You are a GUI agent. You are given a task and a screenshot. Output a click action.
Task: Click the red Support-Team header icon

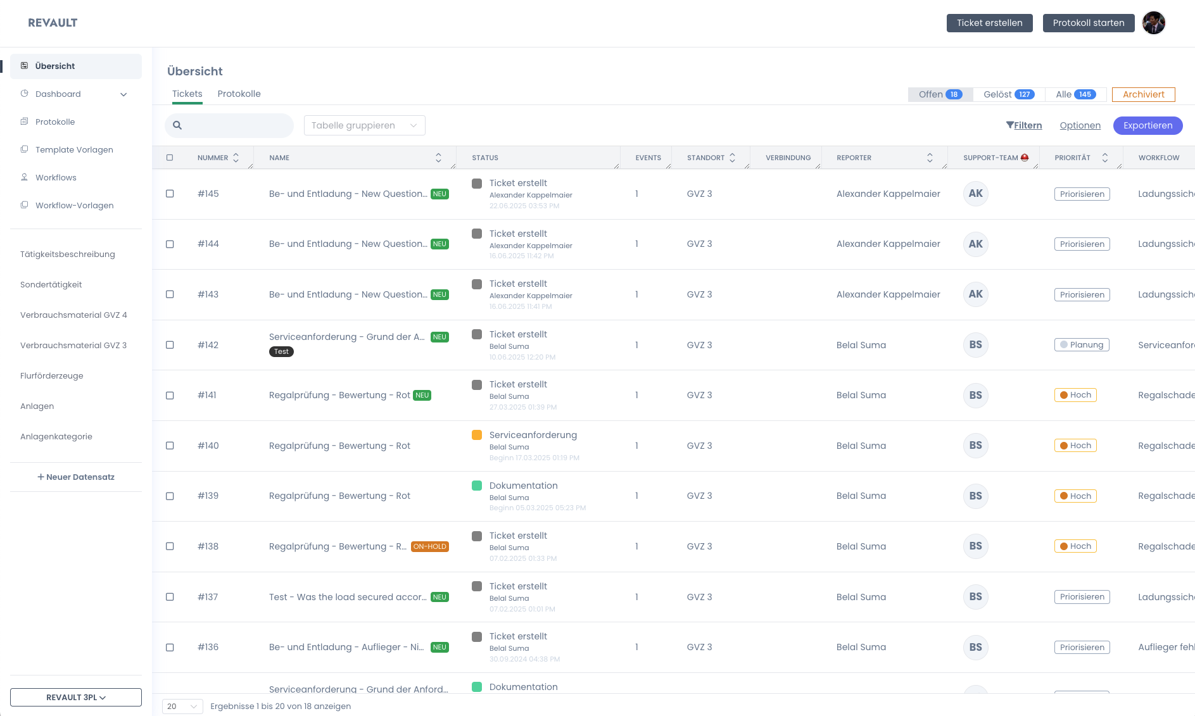1025,158
